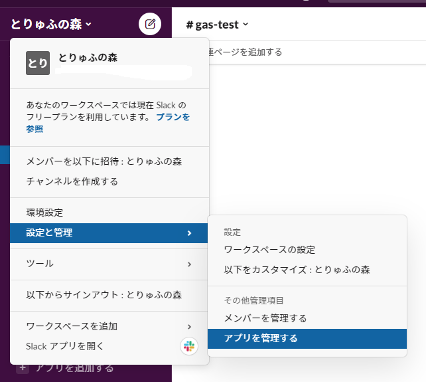
Task: Click the とり workspace avatar icon
Action: [38, 63]
